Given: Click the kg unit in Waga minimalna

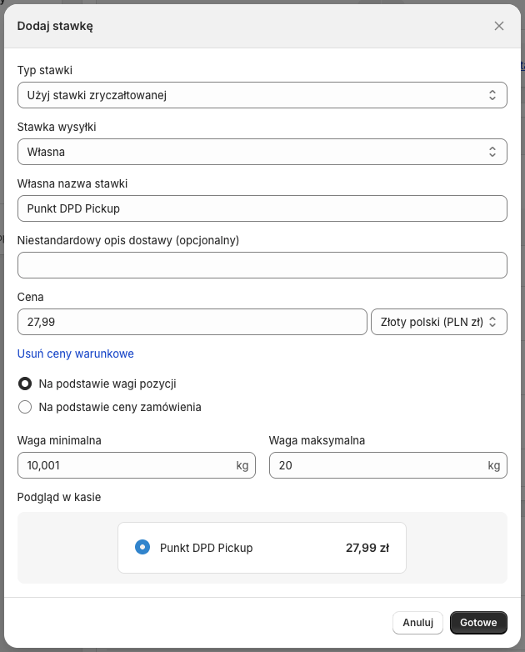Looking at the screenshot, I should [x=242, y=465].
